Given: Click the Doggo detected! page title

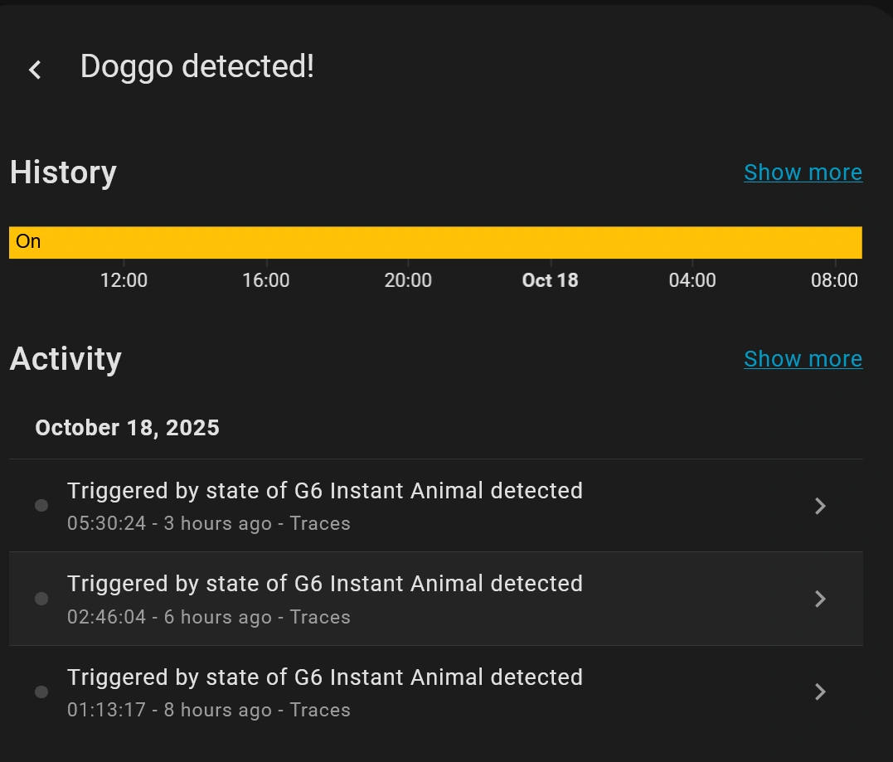Looking at the screenshot, I should coord(197,66).
